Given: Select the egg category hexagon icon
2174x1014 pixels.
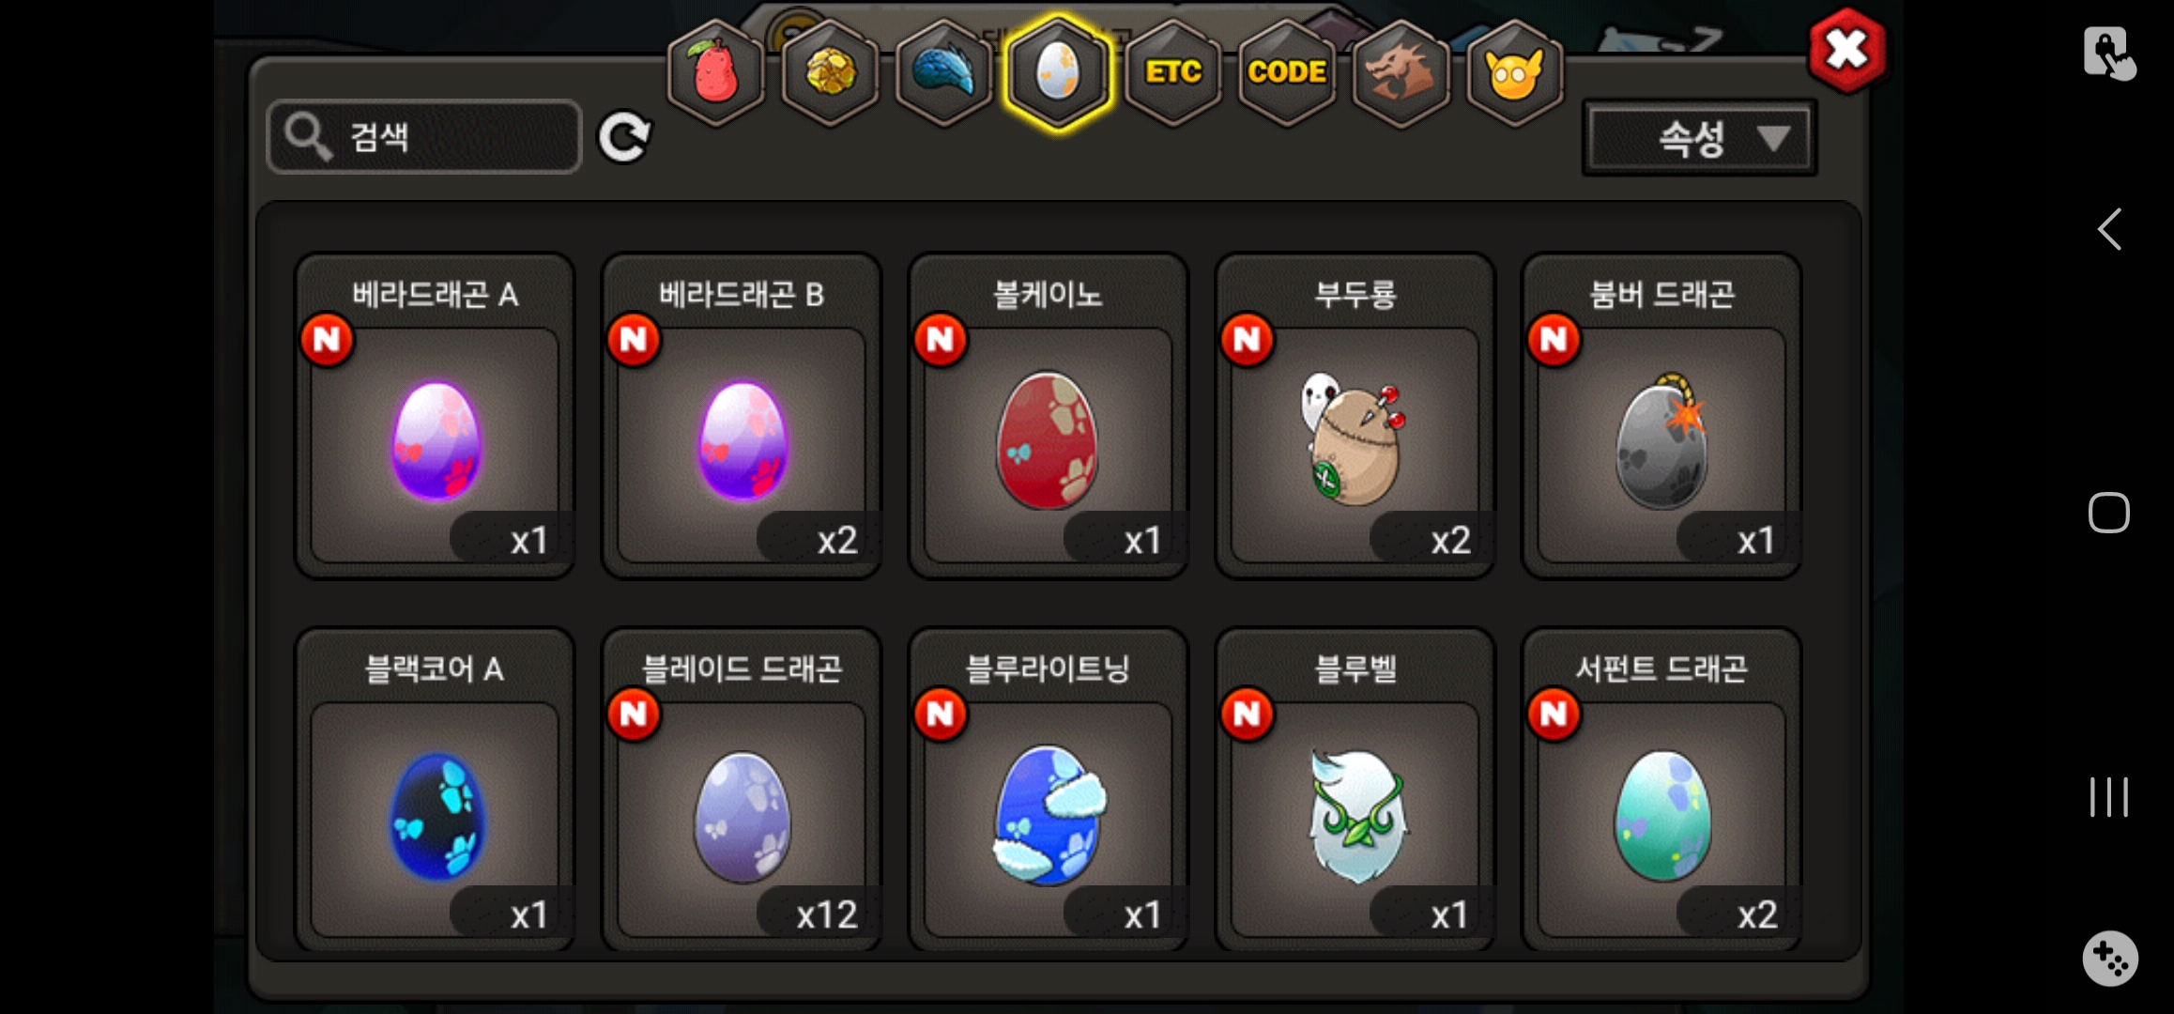Looking at the screenshot, I should pyautogui.click(x=1058, y=73).
